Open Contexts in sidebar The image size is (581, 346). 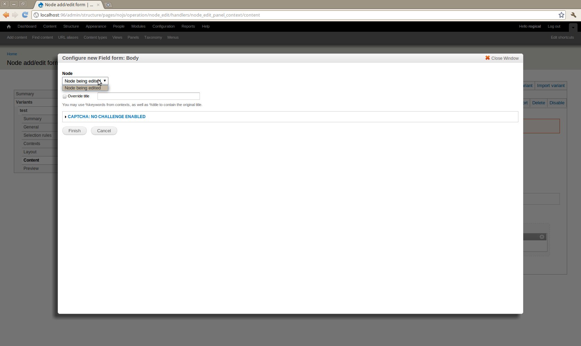(x=32, y=144)
